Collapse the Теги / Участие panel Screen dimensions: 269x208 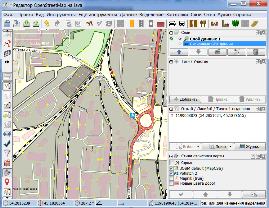coord(171,62)
